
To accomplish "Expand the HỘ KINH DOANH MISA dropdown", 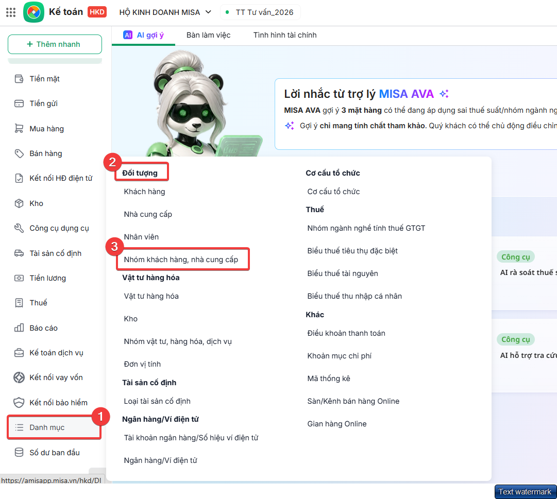I will (165, 12).
